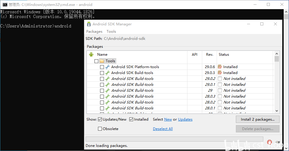Image resolution: width=289 pixels, height=151 pixels.
Task: Check Build-tools 29.0.2 checkbox
Action: pyautogui.click(x=102, y=79)
